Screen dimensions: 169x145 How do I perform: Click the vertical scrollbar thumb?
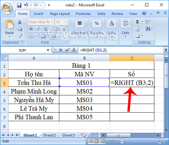pyautogui.click(x=166, y=76)
